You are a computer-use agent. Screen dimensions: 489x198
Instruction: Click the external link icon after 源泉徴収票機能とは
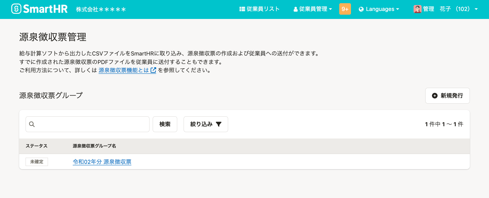tap(153, 70)
